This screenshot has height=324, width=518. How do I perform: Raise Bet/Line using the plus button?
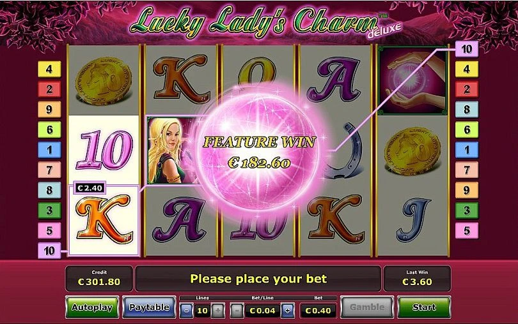click(x=288, y=311)
